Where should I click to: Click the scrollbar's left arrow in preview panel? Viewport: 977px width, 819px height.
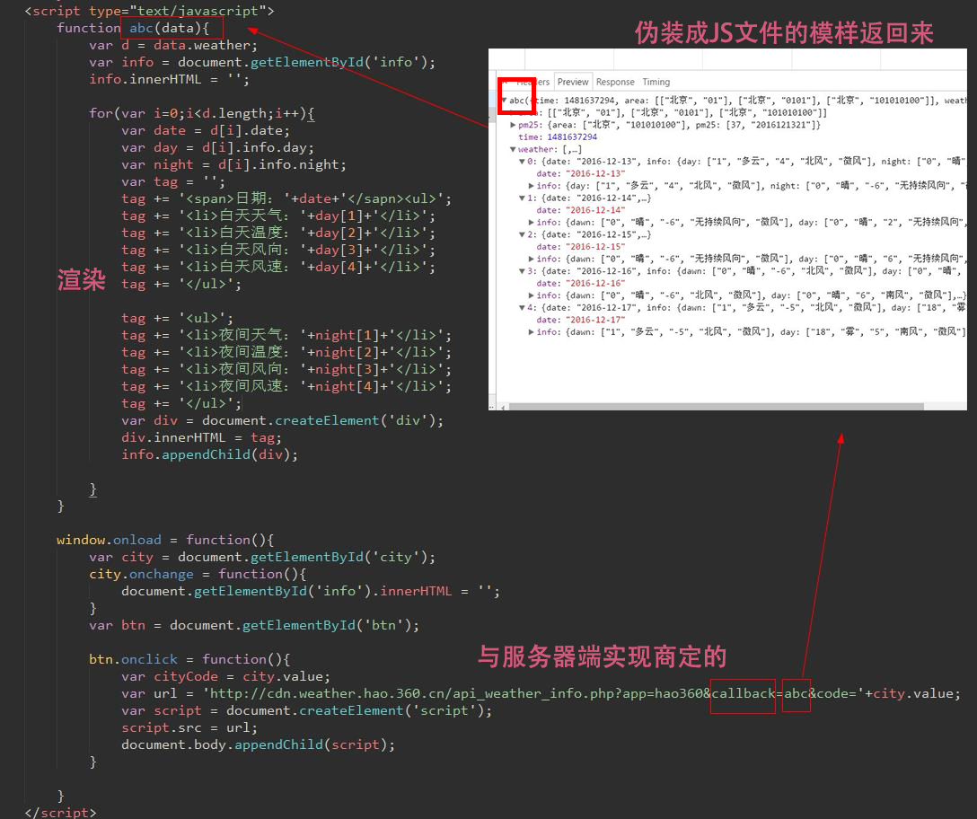[x=504, y=407]
